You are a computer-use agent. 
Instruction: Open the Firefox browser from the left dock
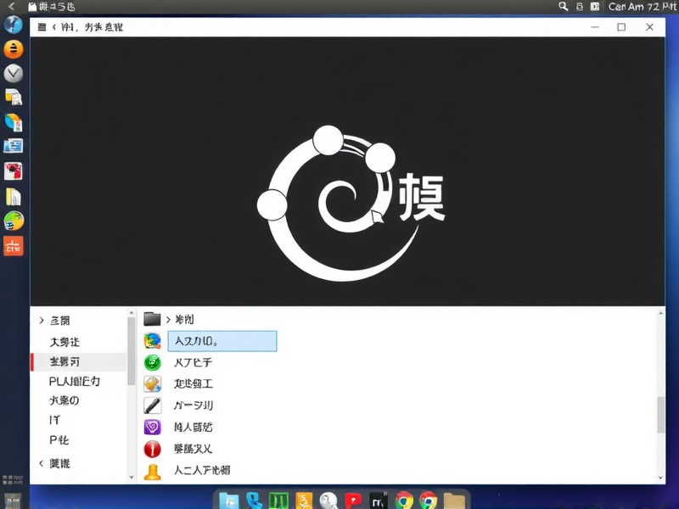13,25
